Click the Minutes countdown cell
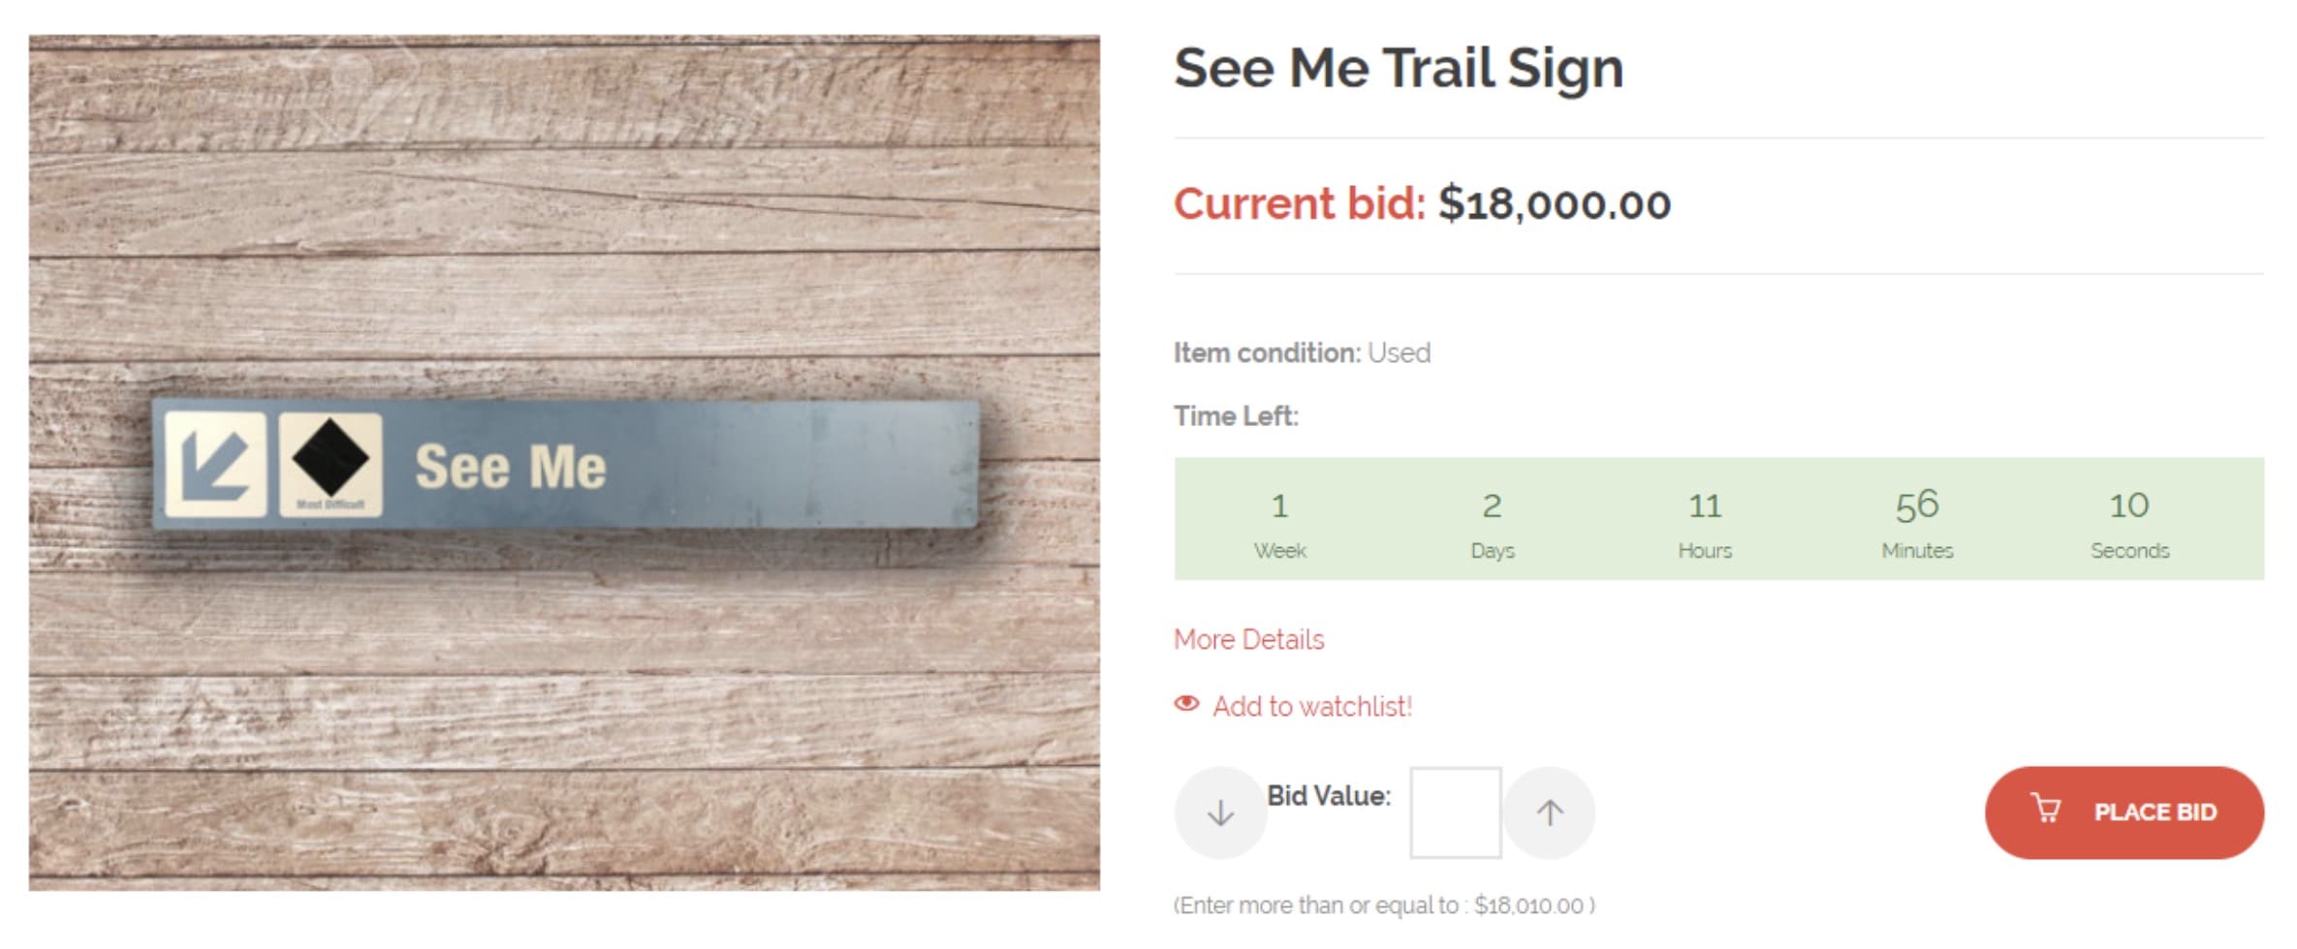Image resolution: width=2297 pixels, height=949 pixels. [x=1916, y=521]
